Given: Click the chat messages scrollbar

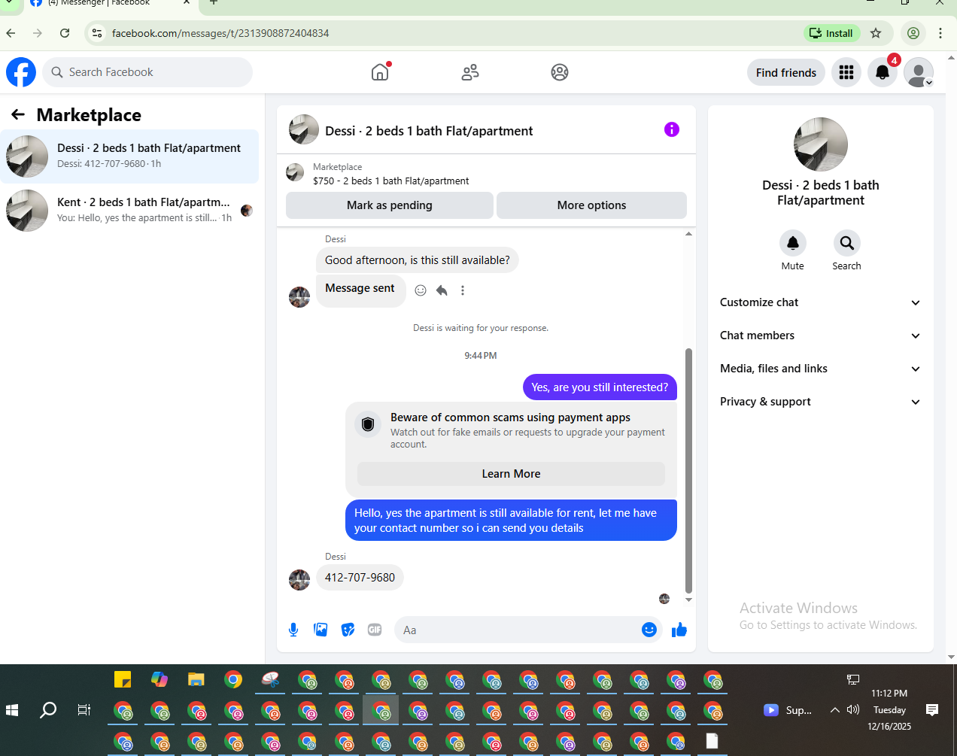Looking at the screenshot, I should (688, 471).
